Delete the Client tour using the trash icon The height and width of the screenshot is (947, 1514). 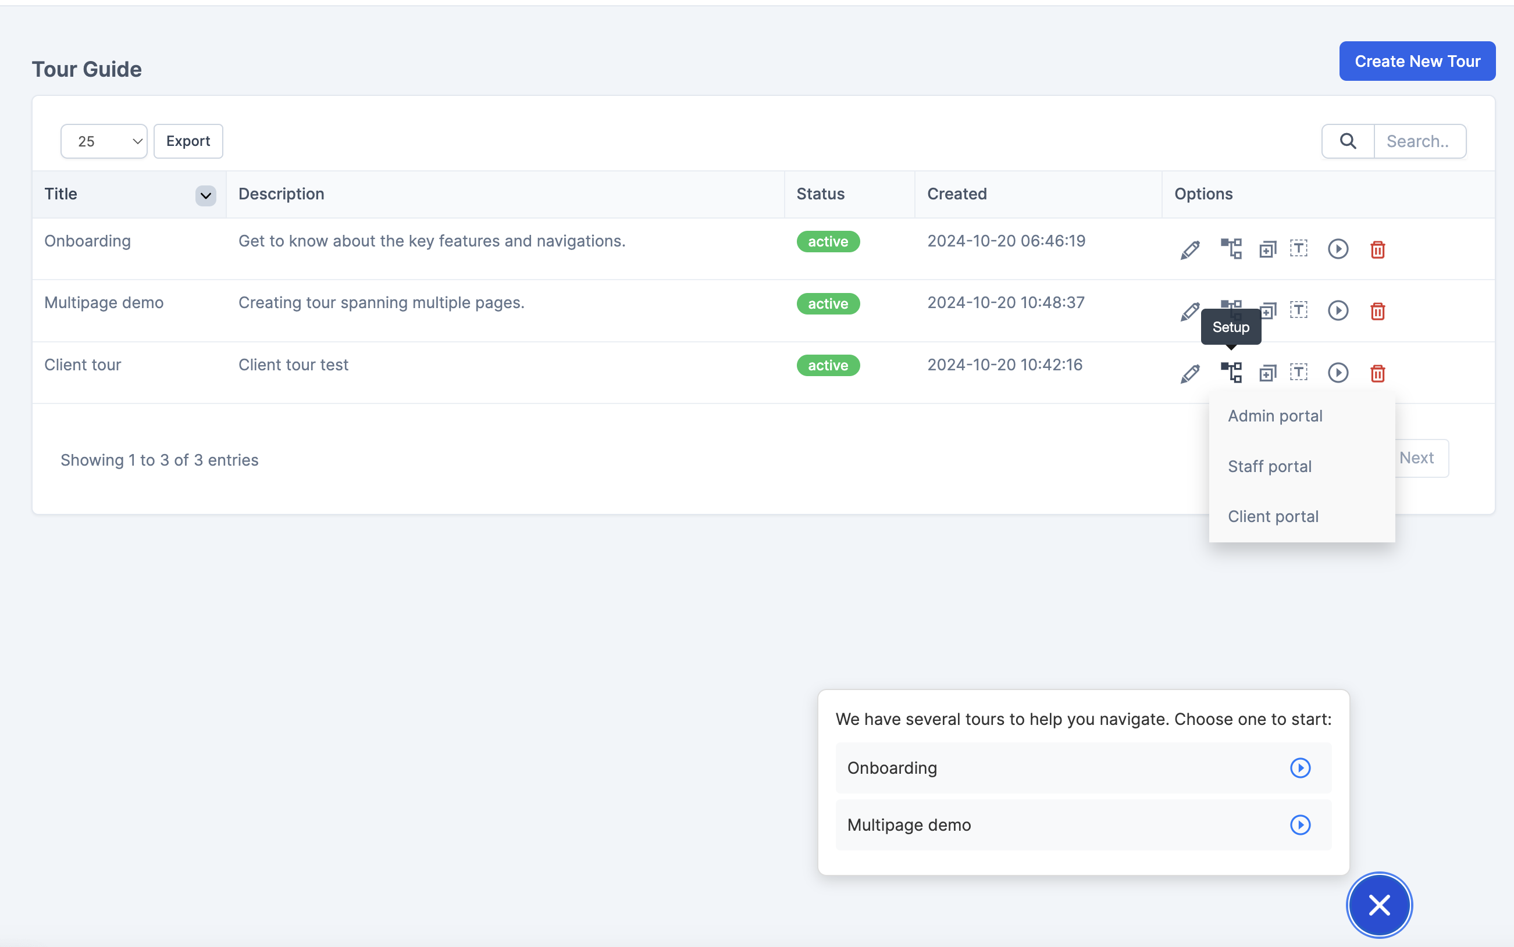click(1377, 373)
